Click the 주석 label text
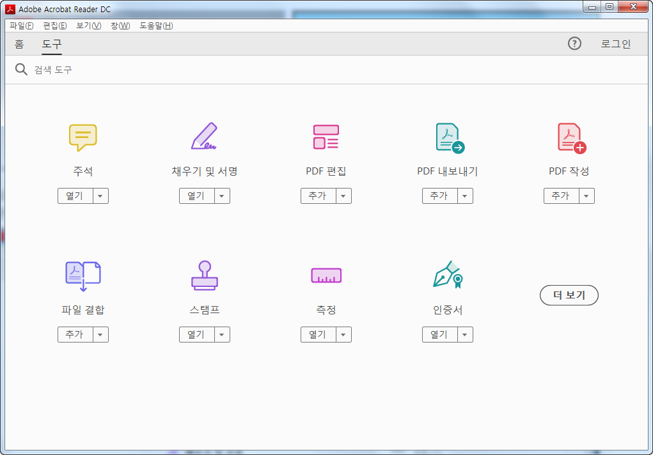653x455 pixels. coord(83,171)
